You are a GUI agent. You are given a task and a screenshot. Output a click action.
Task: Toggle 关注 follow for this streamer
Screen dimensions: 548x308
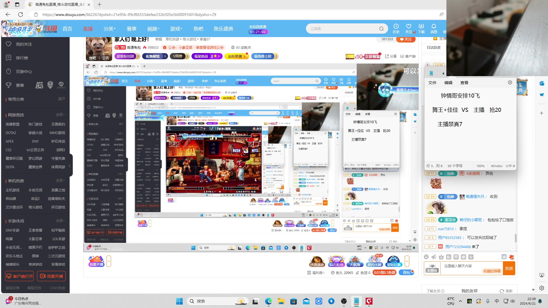(x=406, y=39)
